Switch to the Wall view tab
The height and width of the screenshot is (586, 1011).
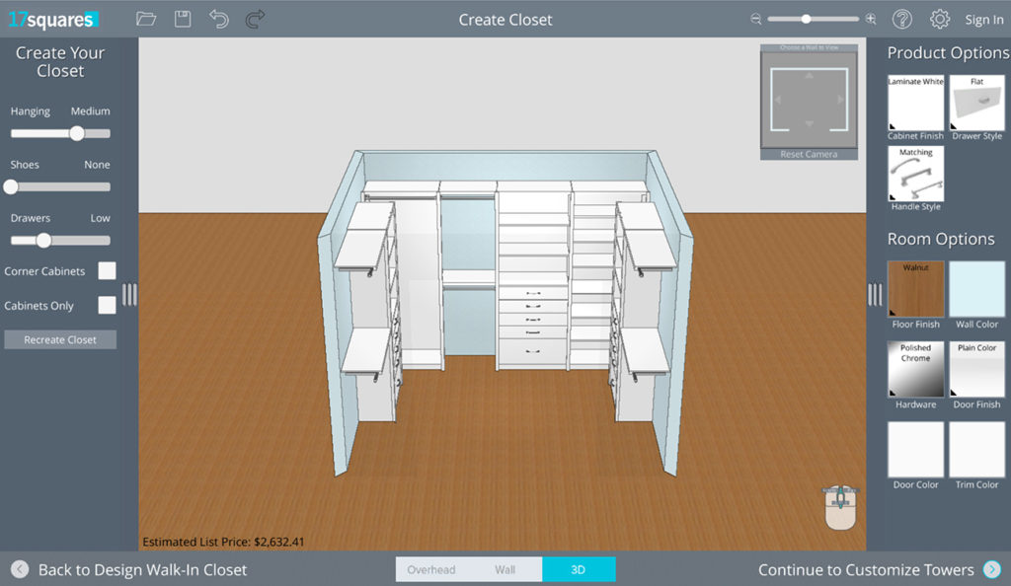[x=506, y=569]
